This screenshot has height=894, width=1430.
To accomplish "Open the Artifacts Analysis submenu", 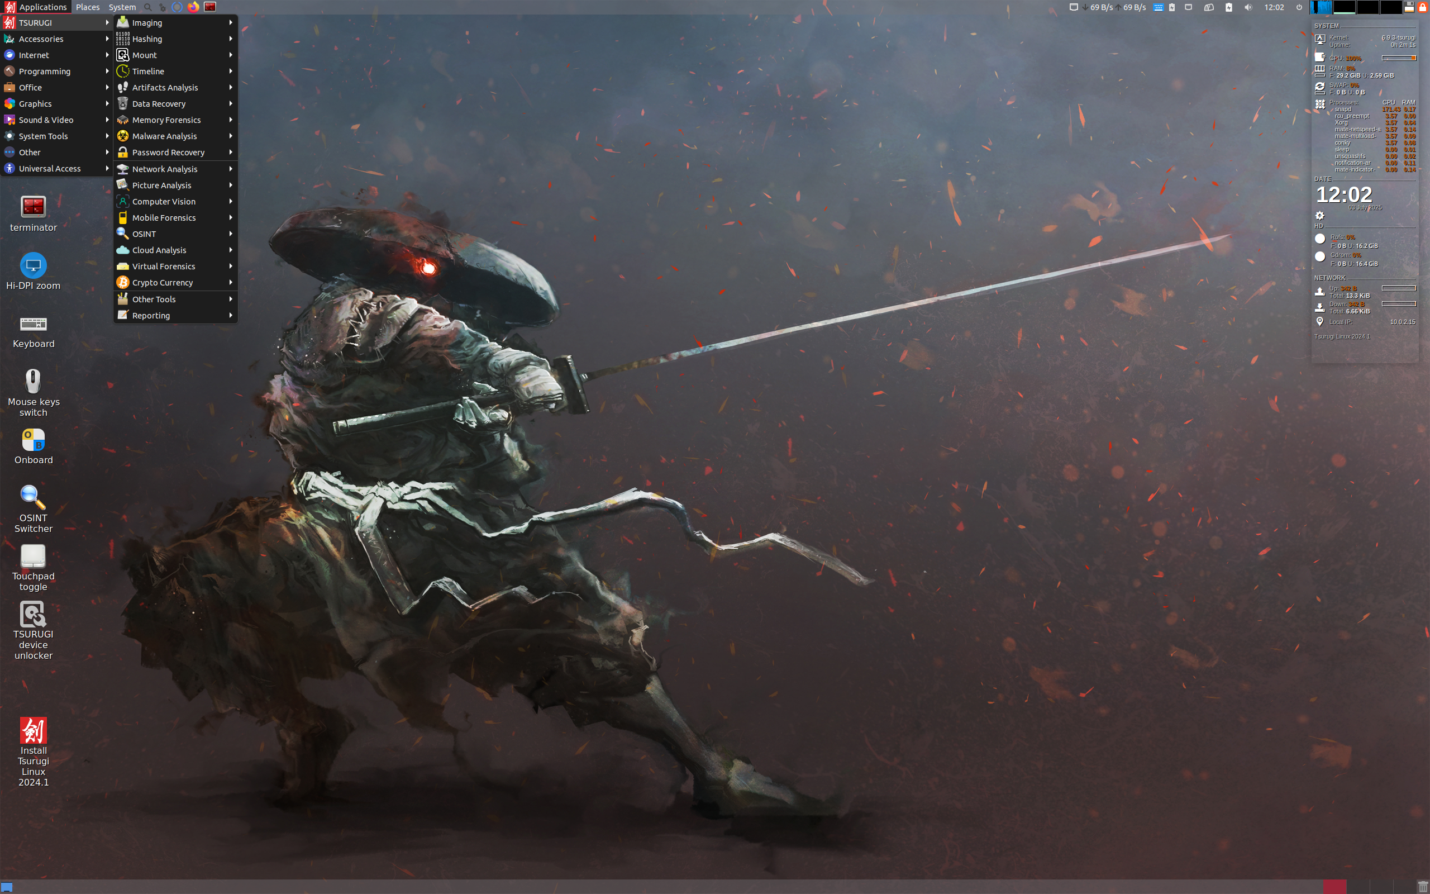I will (x=175, y=88).
